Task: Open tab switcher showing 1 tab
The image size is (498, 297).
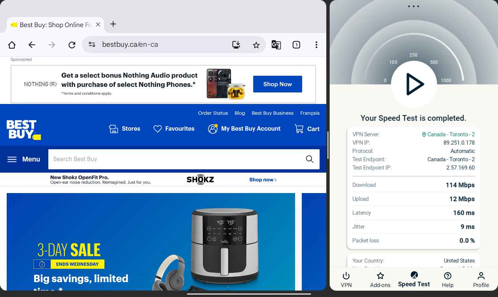Action: pos(296,45)
